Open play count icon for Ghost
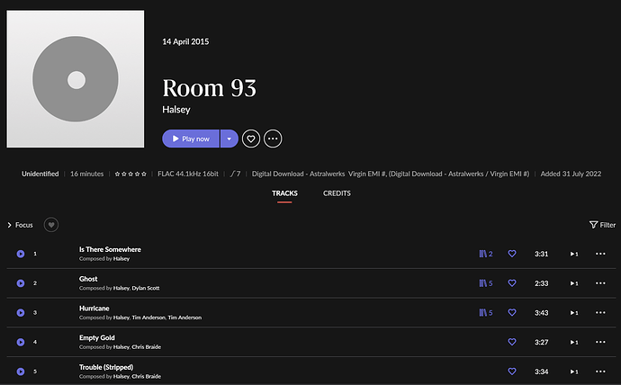 [574, 283]
